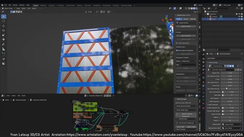Toggle modifier edit mode display

tap(228, 66)
